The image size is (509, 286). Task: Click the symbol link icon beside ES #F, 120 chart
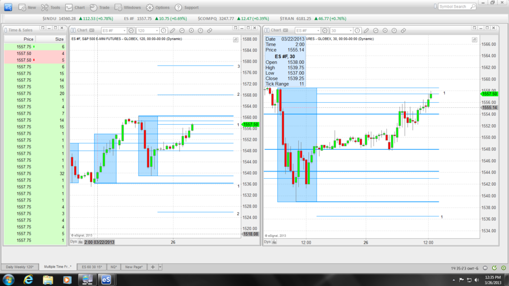(131, 31)
